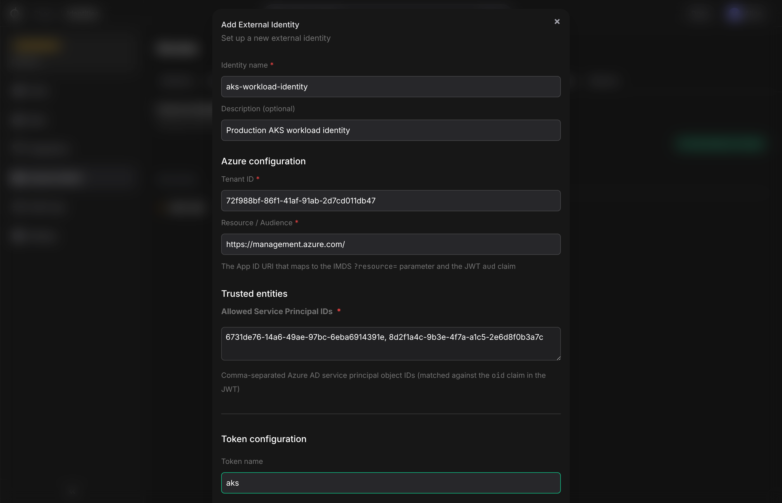This screenshot has height=503, width=782.
Task: Click the Set up a new external identity subtitle
Action: 276,38
